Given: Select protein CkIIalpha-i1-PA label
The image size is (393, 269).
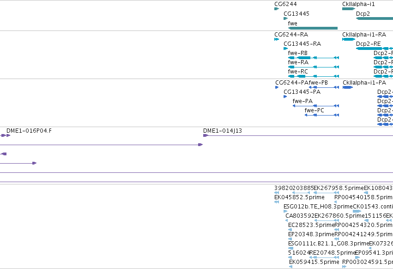Looking at the screenshot, I should [x=364, y=83].
